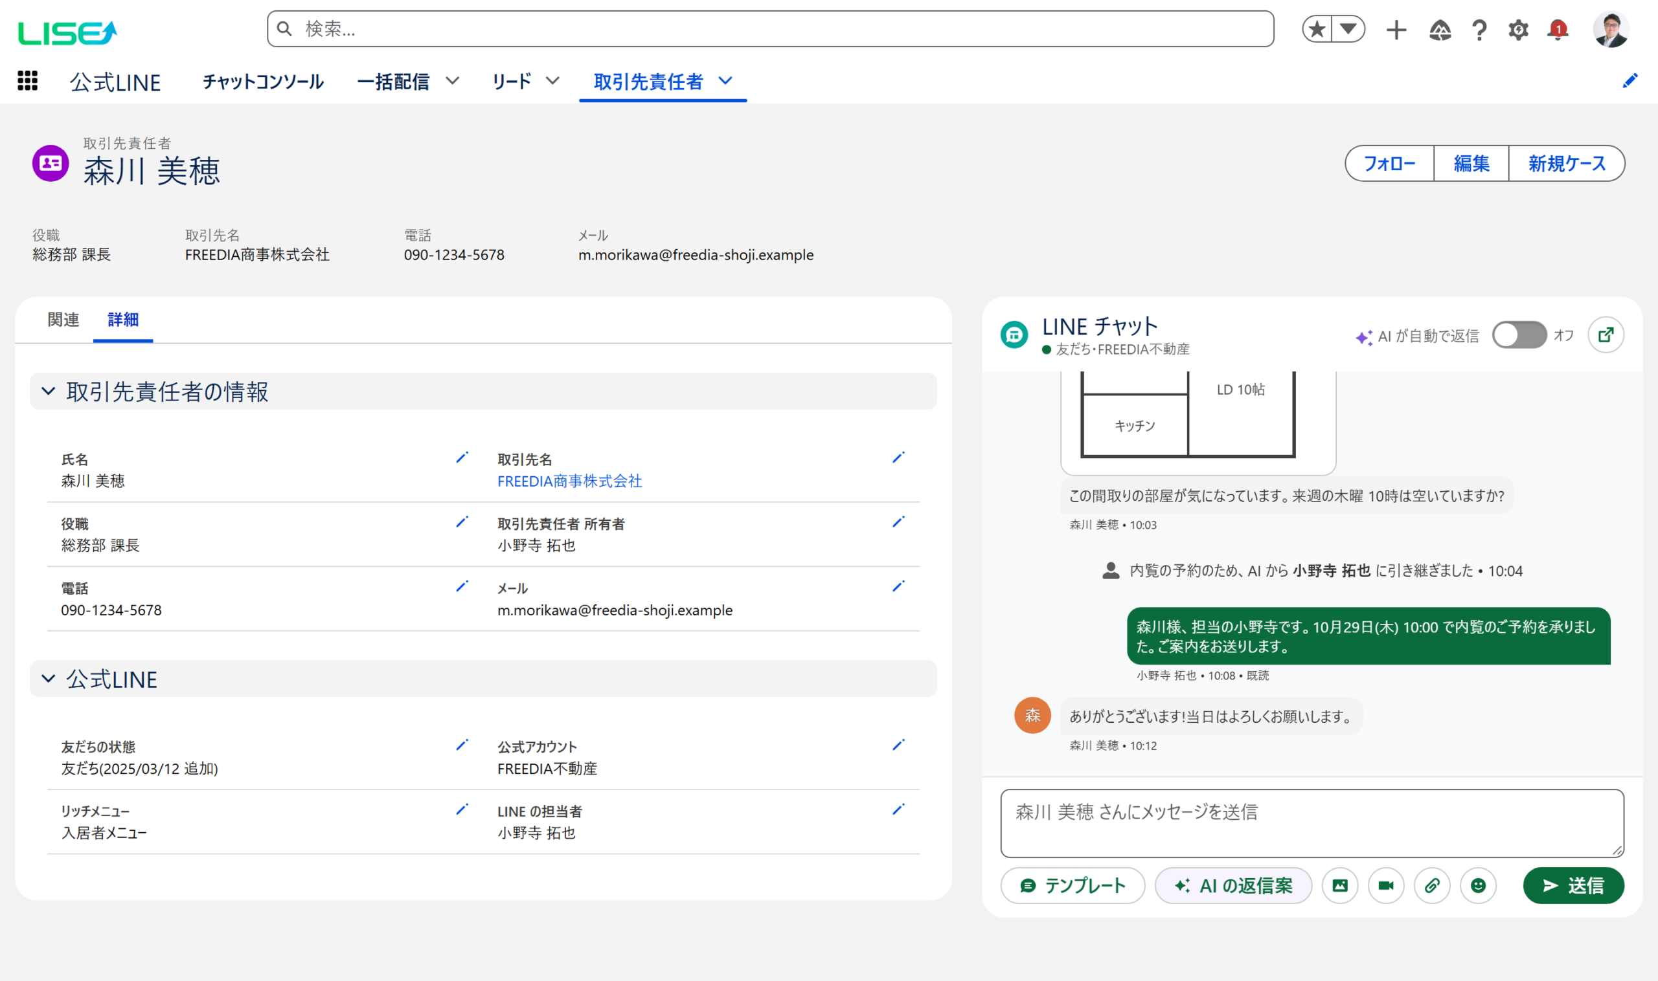This screenshot has width=1658, height=981.
Task: Open the help question mark icon
Action: [1479, 30]
